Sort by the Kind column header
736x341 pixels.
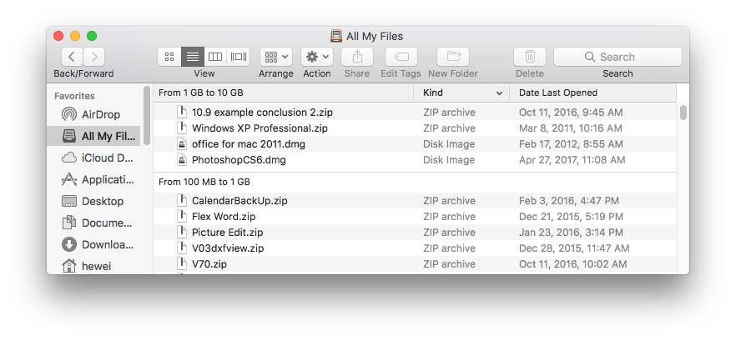click(462, 93)
